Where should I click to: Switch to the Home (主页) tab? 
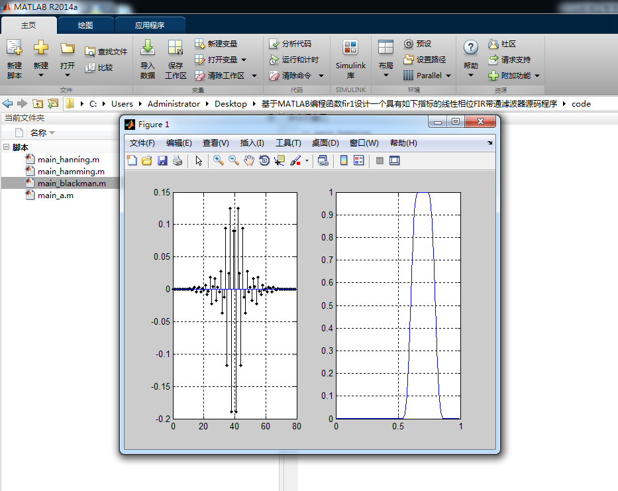coord(28,25)
